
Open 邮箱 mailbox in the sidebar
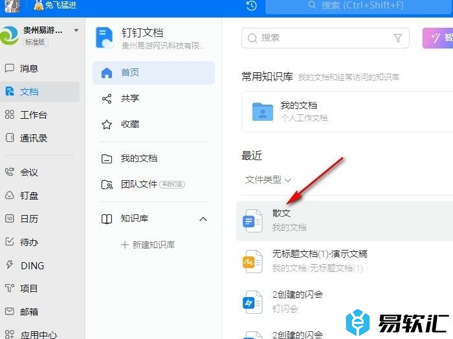[29, 312]
